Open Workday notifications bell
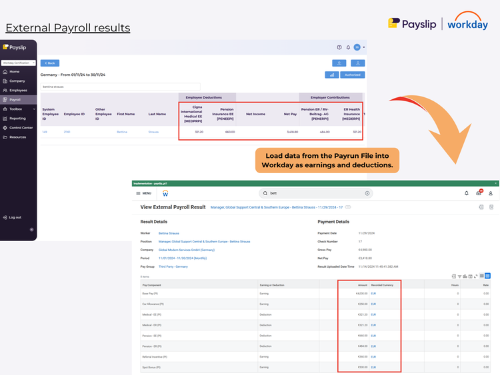The height and width of the screenshot is (375, 500). click(x=466, y=193)
